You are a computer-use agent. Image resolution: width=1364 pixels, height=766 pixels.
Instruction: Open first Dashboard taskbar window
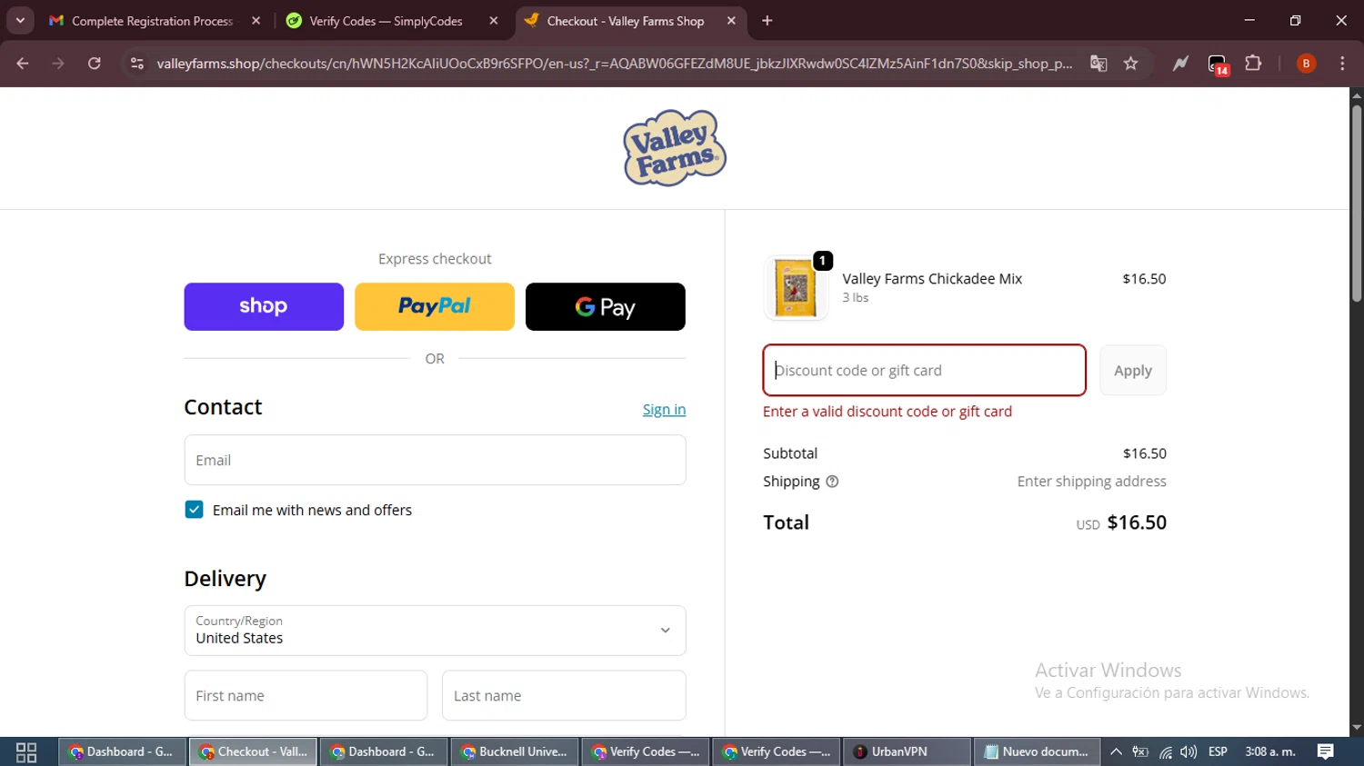[x=122, y=751]
